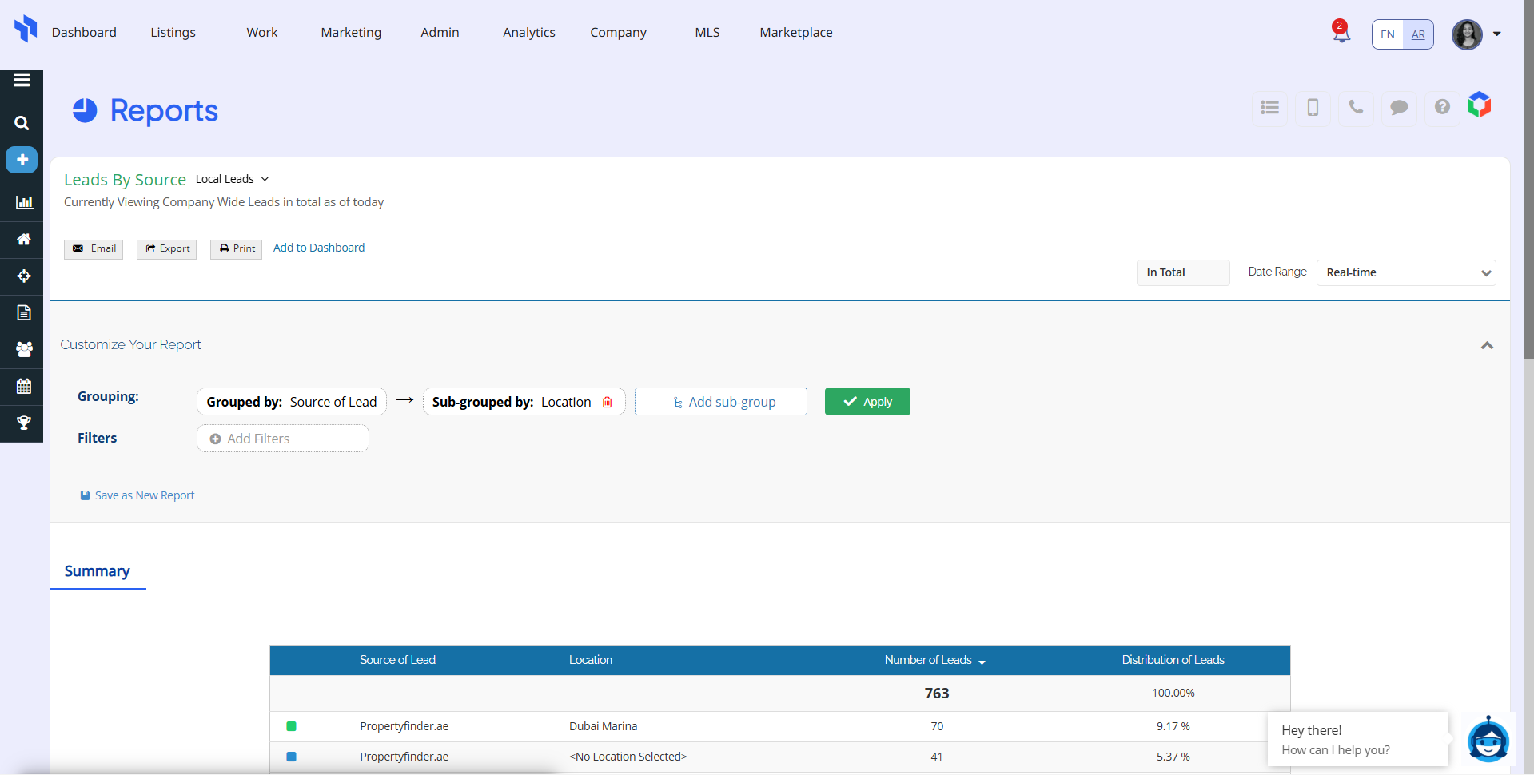1534x775 pixels.
Task: Open the help question mark icon
Action: click(1442, 107)
